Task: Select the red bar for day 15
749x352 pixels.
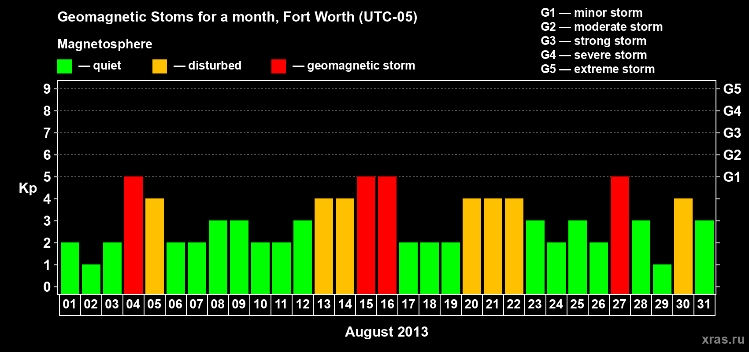Action: (366, 235)
